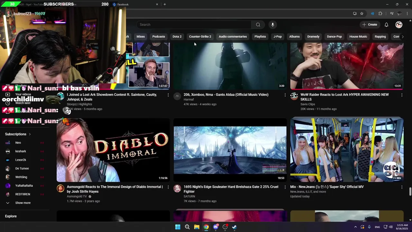Open Discord from the taskbar
This screenshot has width=412, height=232.
(216, 227)
